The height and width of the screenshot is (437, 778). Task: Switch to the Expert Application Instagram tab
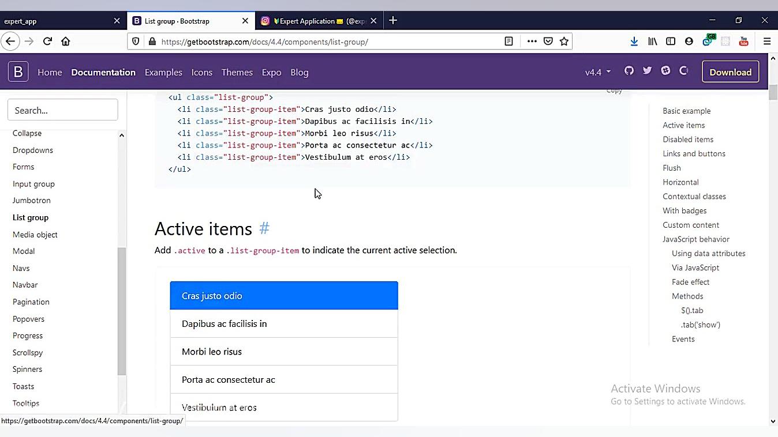coord(315,21)
